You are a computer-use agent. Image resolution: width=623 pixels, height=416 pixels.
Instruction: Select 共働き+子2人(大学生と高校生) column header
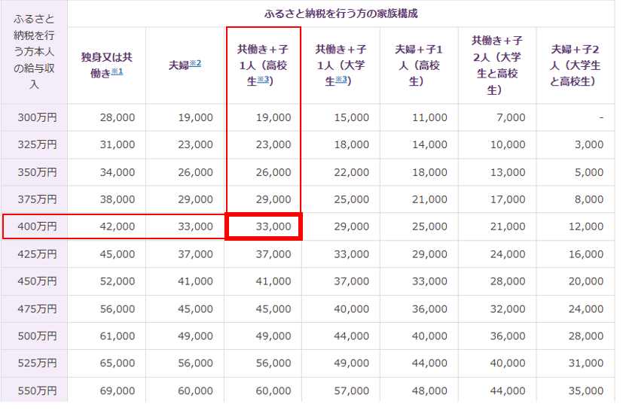tap(496, 65)
